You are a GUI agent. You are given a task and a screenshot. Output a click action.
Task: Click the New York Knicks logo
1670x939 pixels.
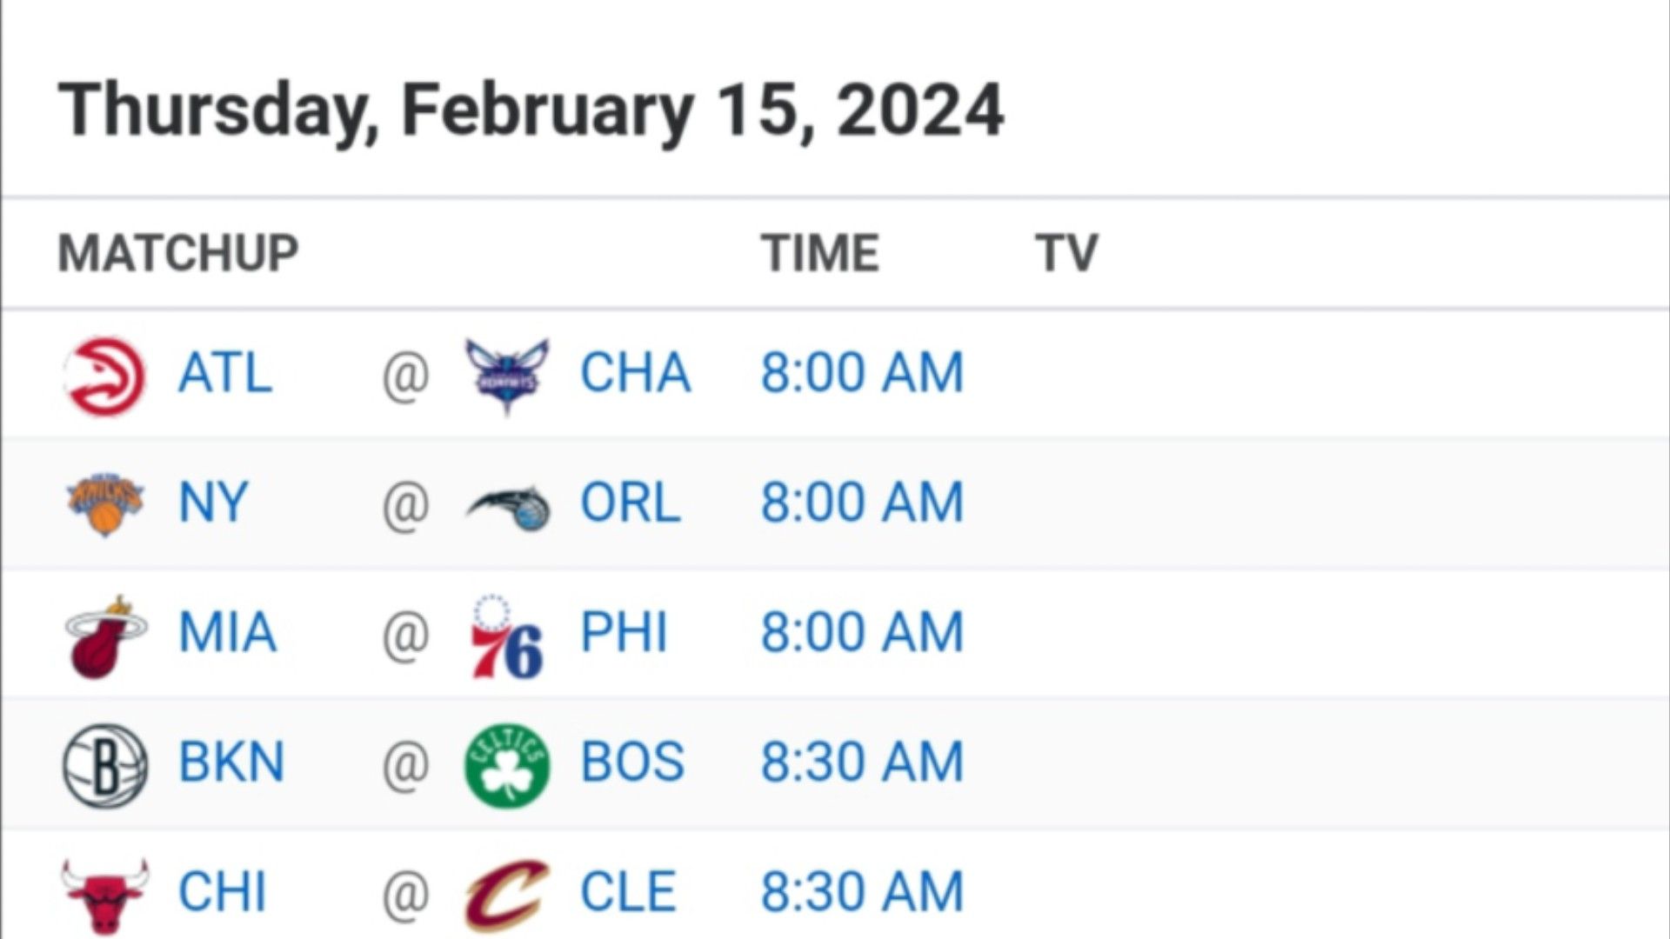pos(105,504)
